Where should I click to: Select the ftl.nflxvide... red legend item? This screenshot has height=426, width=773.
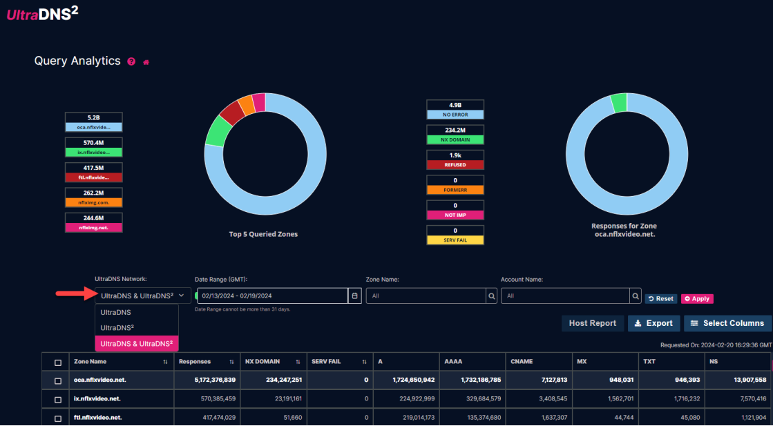(x=94, y=173)
